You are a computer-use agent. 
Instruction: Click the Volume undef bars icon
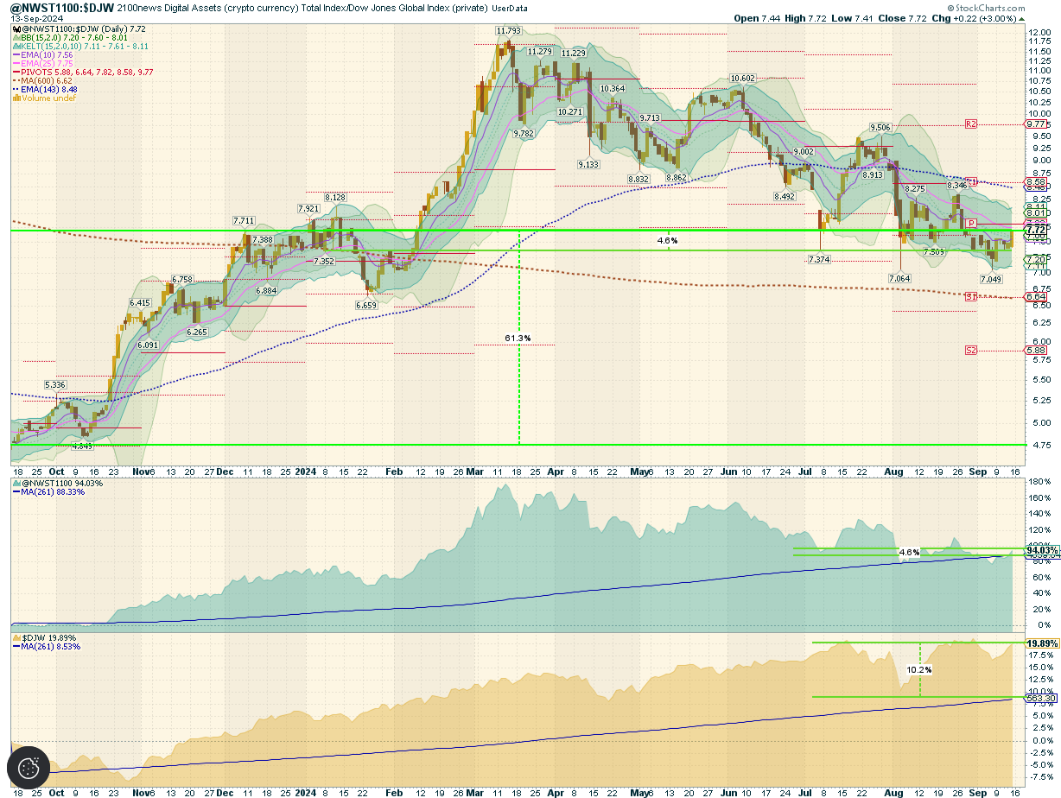tap(16, 98)
